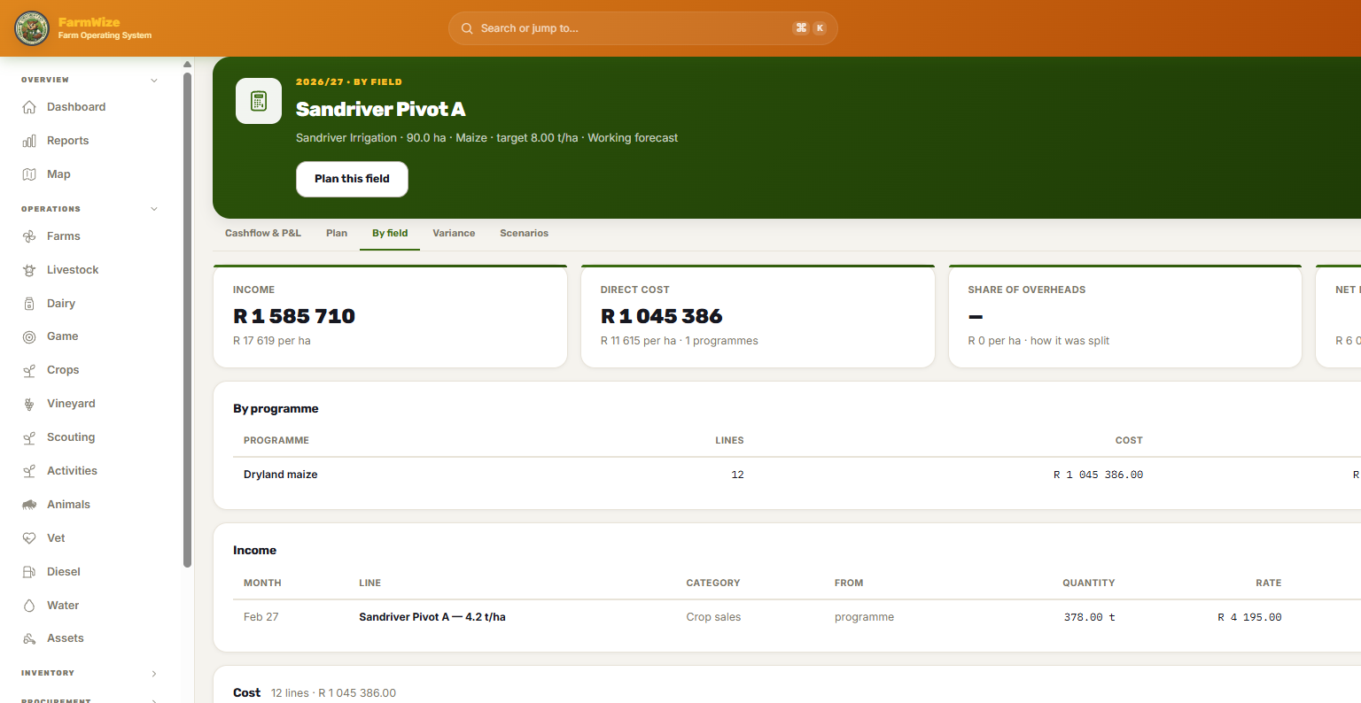Image resolution: width=1361 pixels, height=703 pixels.
Task: Click the Vet heart icon
Action: pos(29,538)
